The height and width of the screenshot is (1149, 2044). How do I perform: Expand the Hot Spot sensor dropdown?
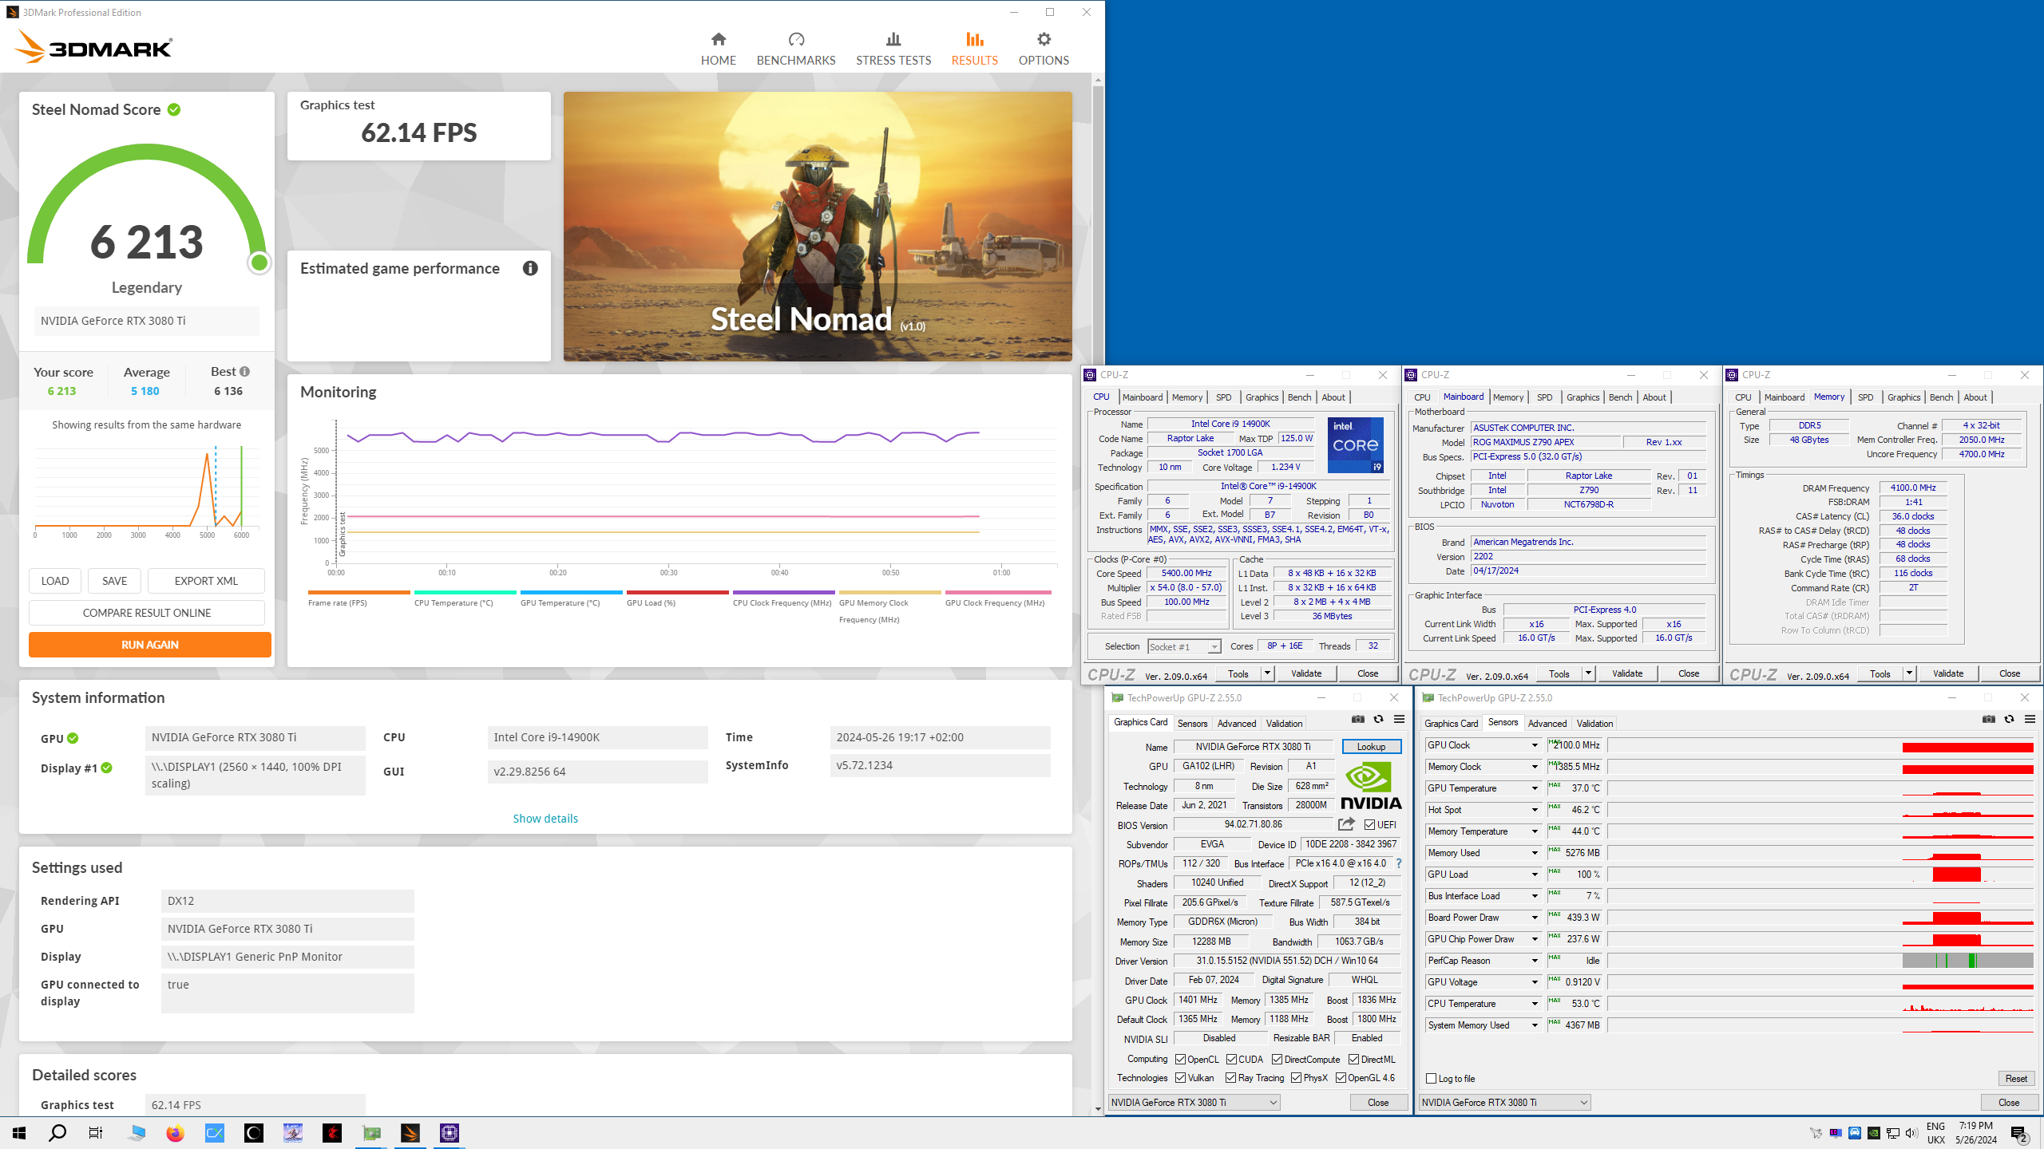point(1534,810)
